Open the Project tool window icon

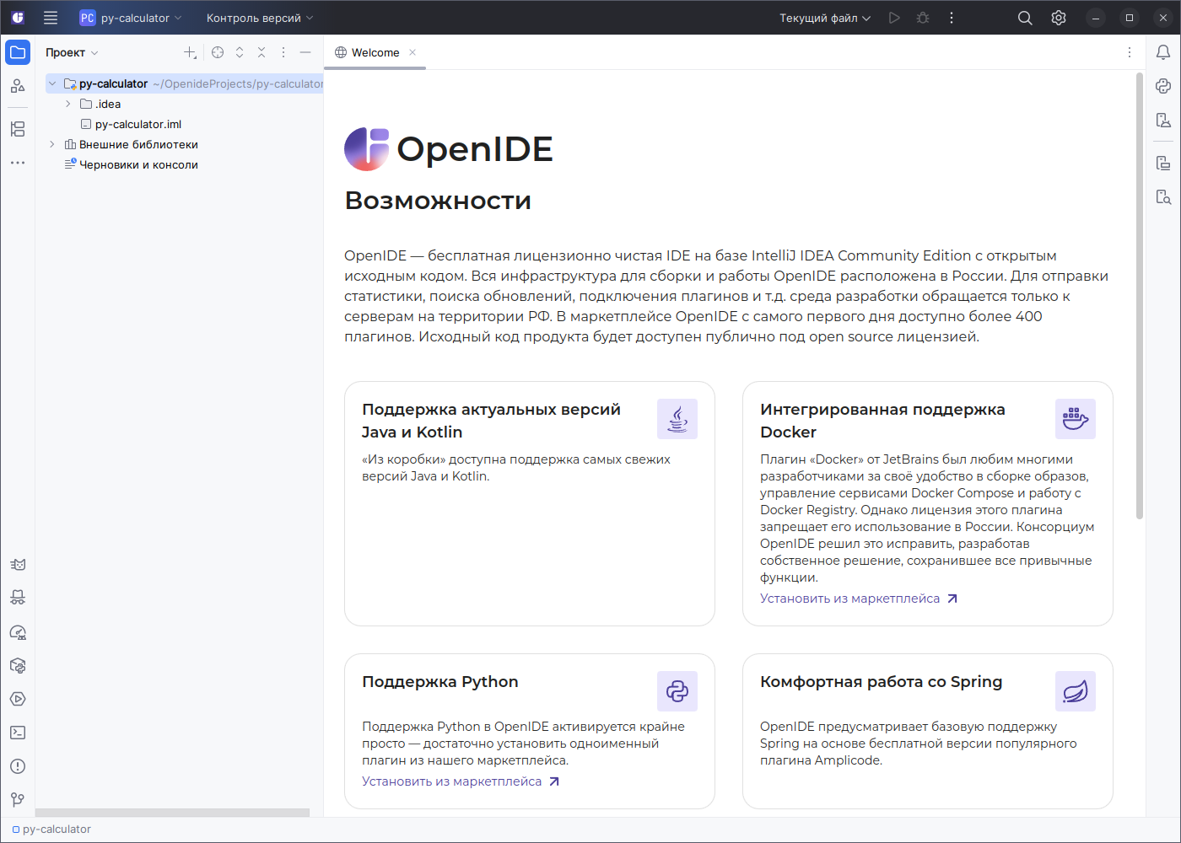pos(18,52)
